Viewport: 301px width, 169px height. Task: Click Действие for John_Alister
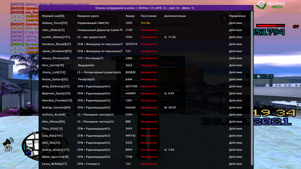[235, 30]
